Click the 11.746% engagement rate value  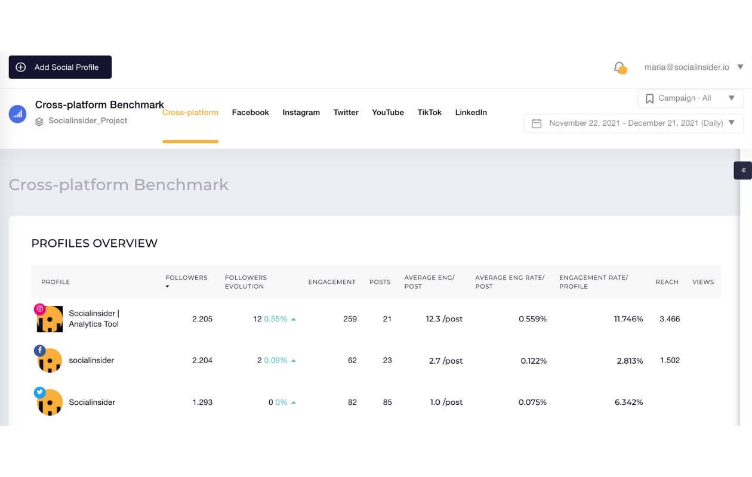[x=628, y=319]
